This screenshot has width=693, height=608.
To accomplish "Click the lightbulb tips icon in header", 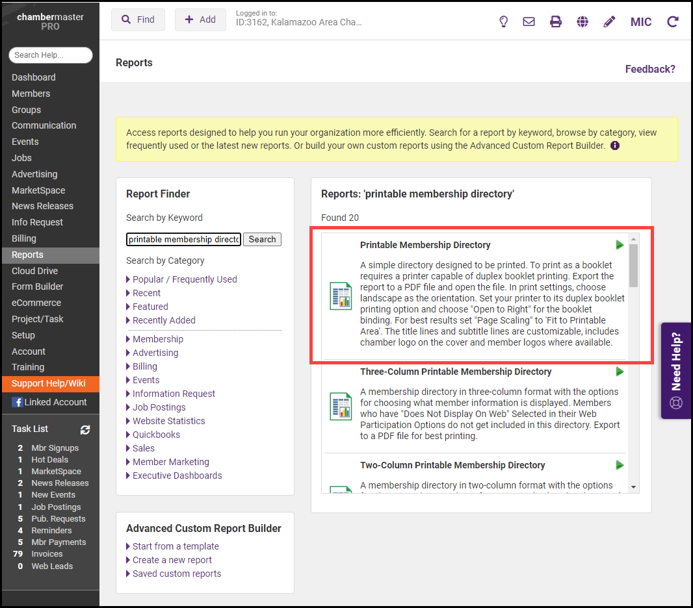I will (x=503, y=21).
